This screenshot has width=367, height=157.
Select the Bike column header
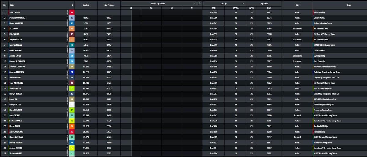click(x=297, y=5)
